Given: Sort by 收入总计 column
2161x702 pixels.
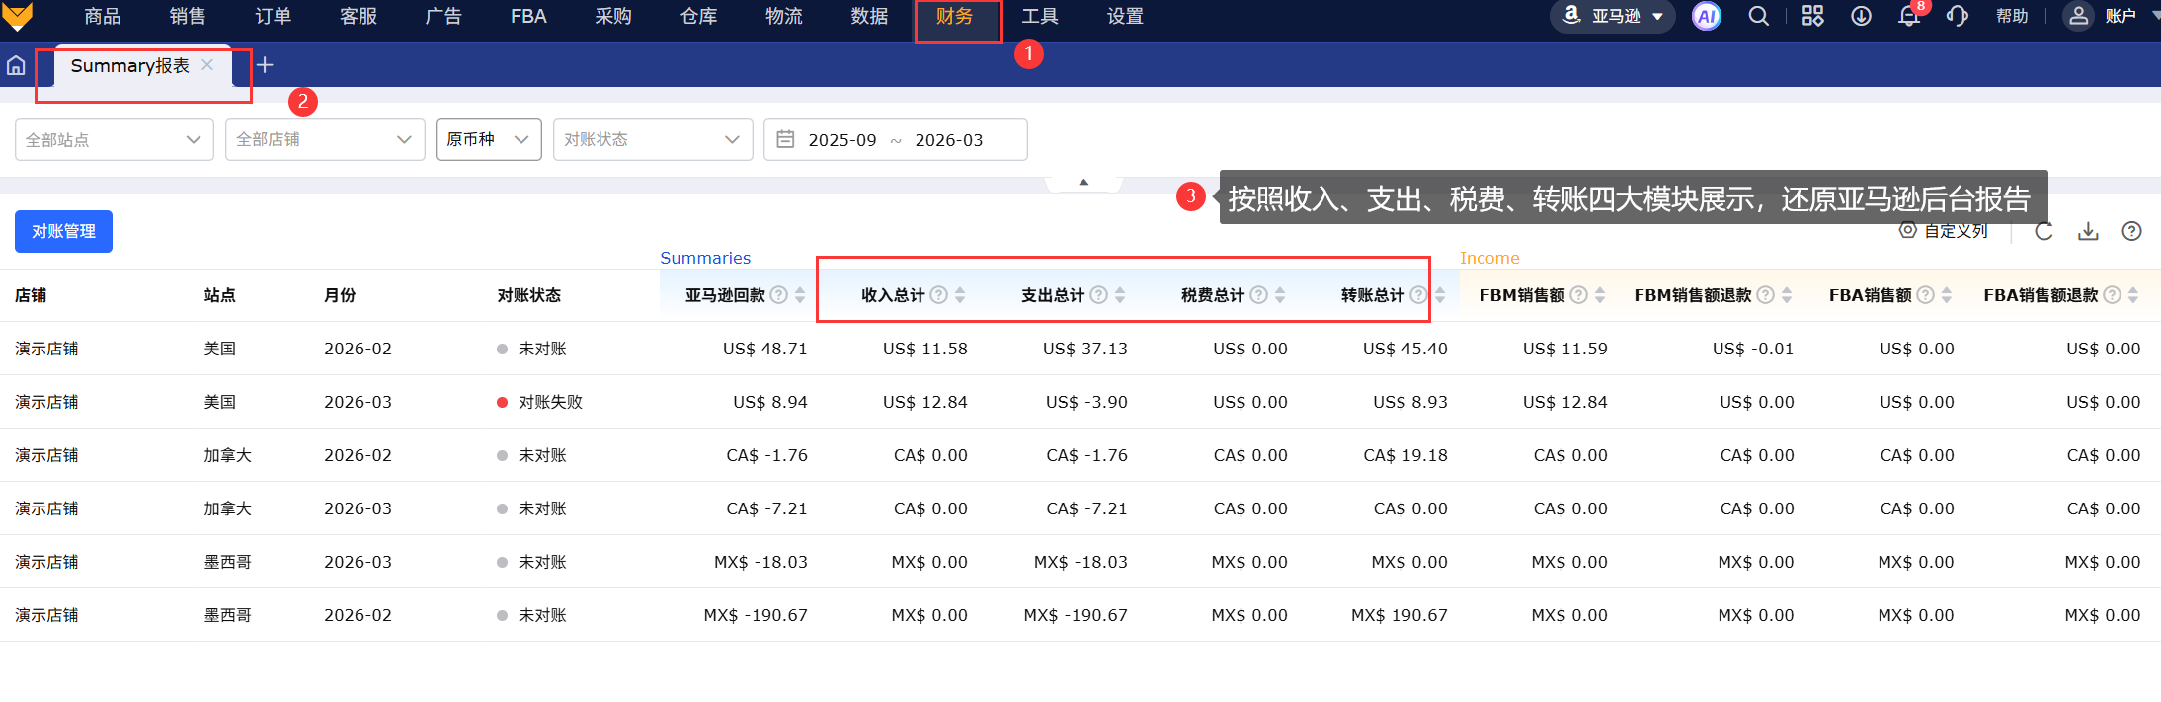Looking at the screenshot, I should [960, 295].
